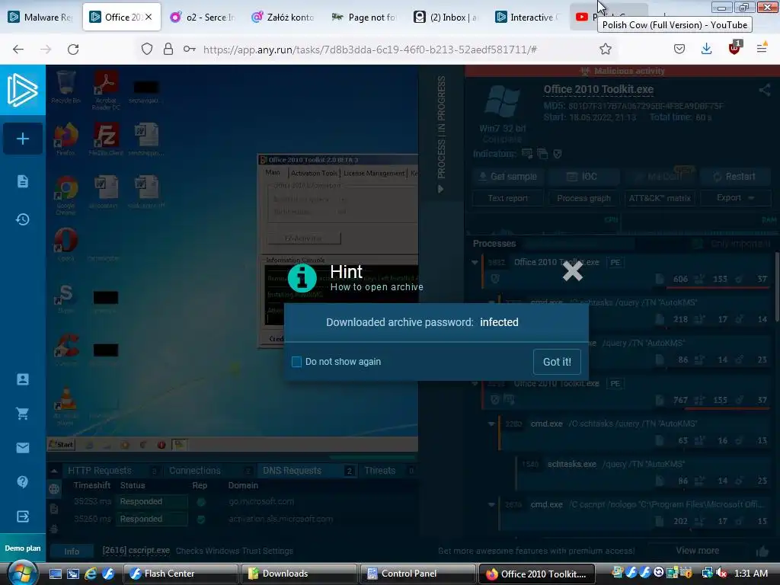780x585 pixels.
Task: Close the Hint popup with X
Action: coord(573,271)
